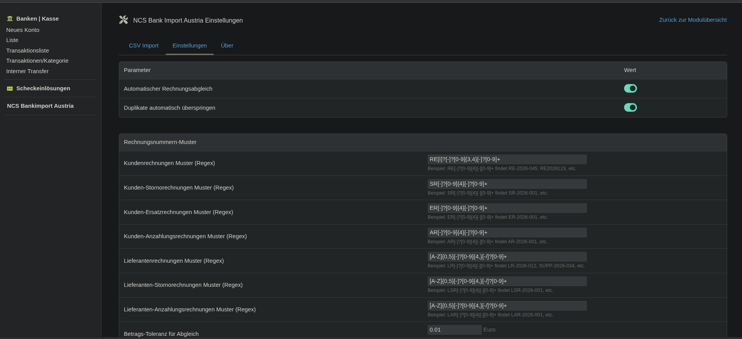Image resolution: width=742 pixels, height=339 pixels.
Task: Open the Über tab
Action: pos(227,46)
